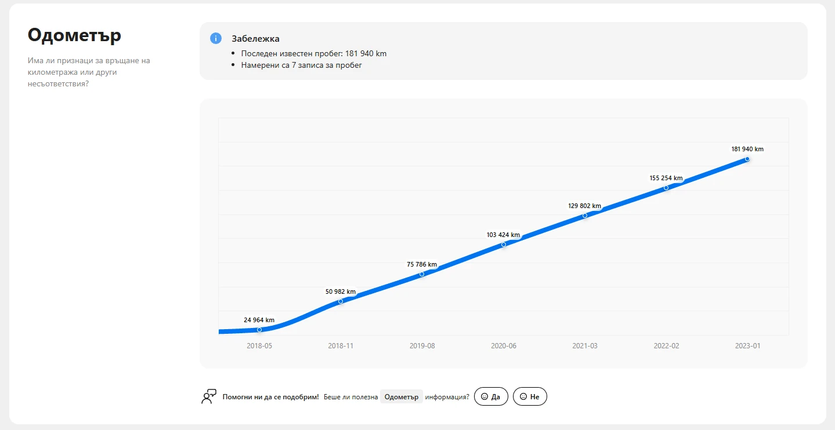
Task: Click the 155 254 km value label
Action: click(666, 178)
